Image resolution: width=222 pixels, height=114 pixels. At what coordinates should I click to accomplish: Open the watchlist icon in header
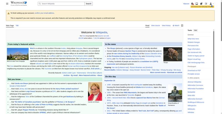coord(206,4)
